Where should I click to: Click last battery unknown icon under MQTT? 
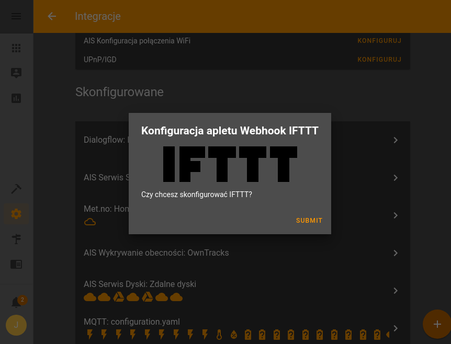pos(377,335)
